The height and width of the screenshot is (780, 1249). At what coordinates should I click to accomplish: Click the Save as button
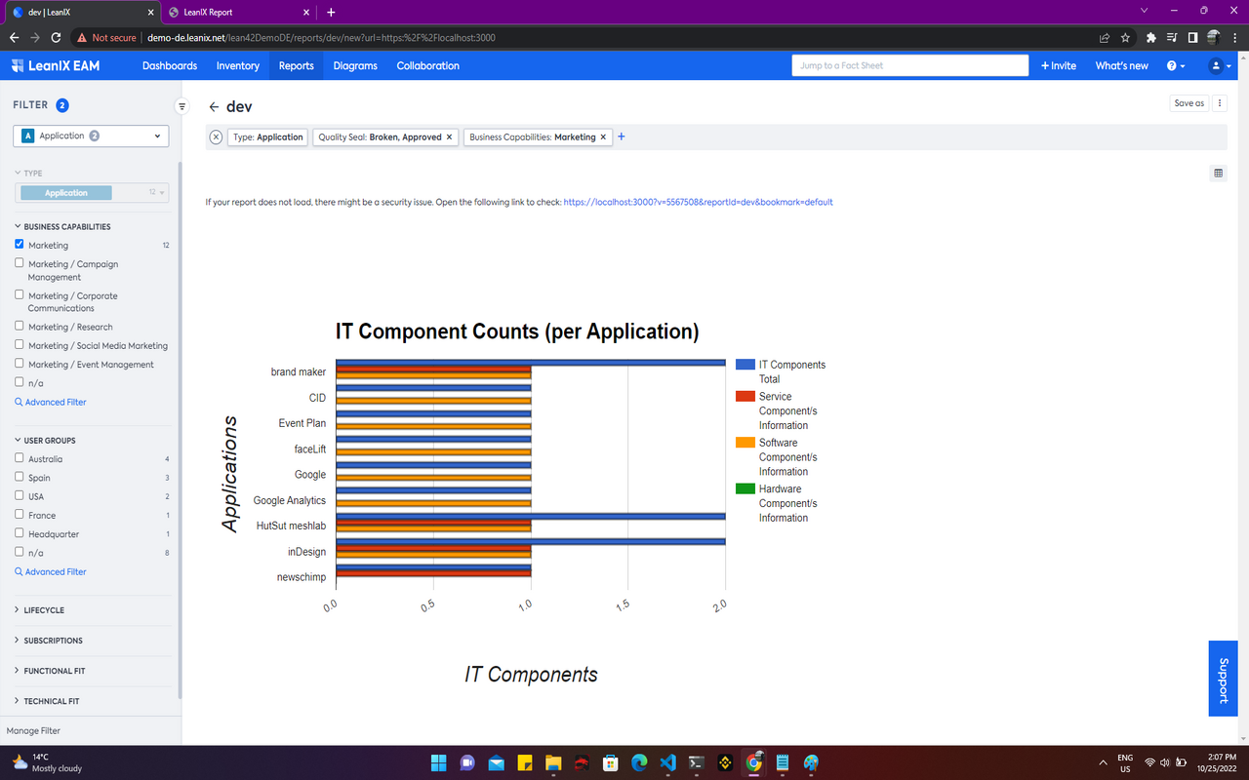pyautogui.click(x=1189, y=103)
